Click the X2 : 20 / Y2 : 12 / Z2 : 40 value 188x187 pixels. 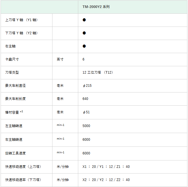pos(106,180)
